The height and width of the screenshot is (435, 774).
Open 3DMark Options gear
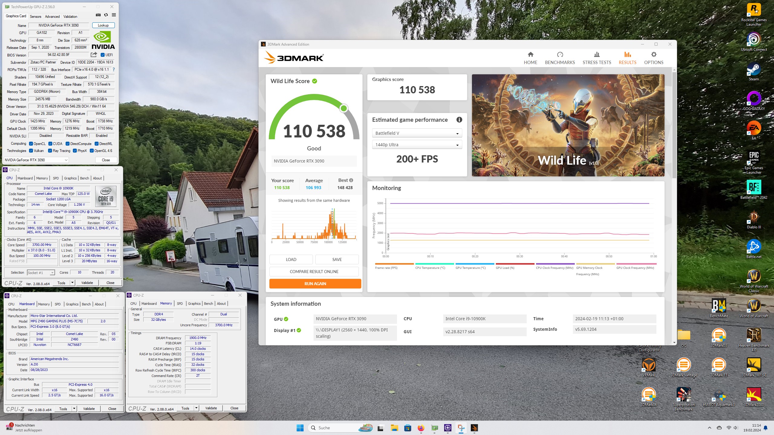[x=654, y=58]
